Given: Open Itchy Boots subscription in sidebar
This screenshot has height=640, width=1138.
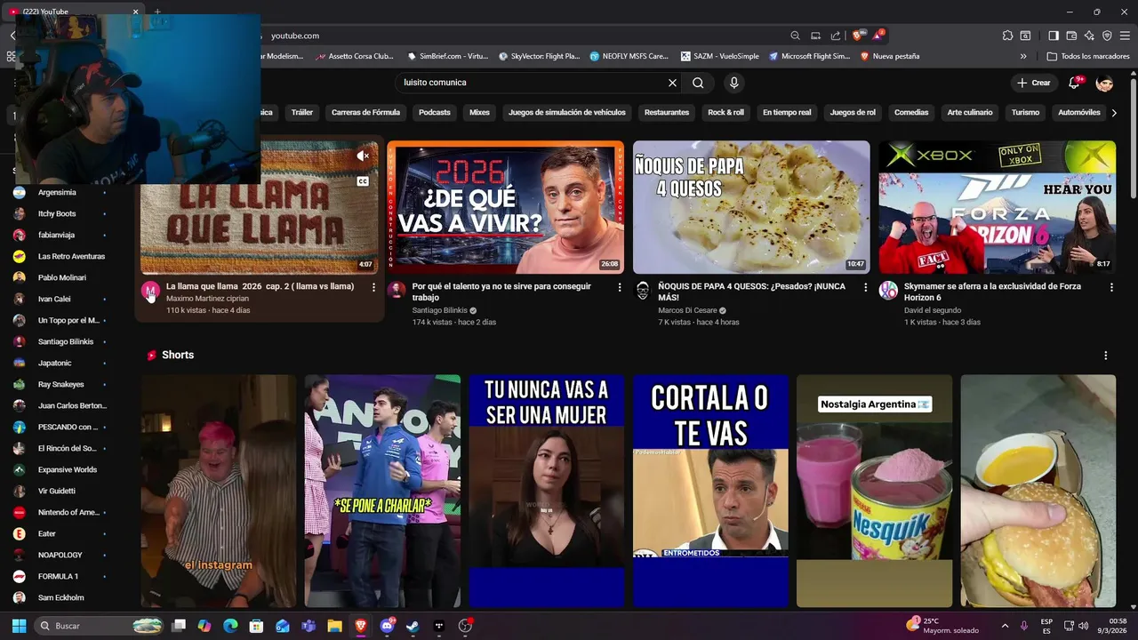Looking at the screenshot, I should click(59, 213).
